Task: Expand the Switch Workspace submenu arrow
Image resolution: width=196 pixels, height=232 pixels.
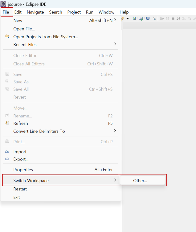Action: click(115, 180)
